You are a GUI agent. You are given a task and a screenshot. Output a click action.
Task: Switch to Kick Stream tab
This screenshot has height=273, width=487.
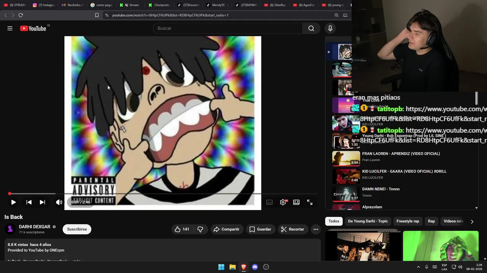point(130,5)
